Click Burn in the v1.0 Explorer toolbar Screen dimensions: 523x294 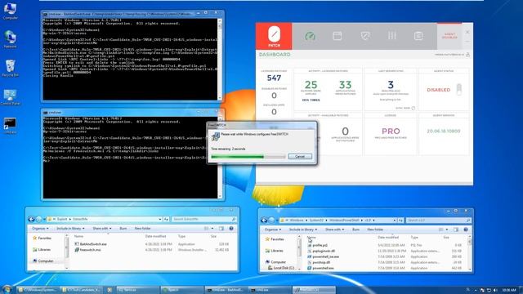[356, 229]
